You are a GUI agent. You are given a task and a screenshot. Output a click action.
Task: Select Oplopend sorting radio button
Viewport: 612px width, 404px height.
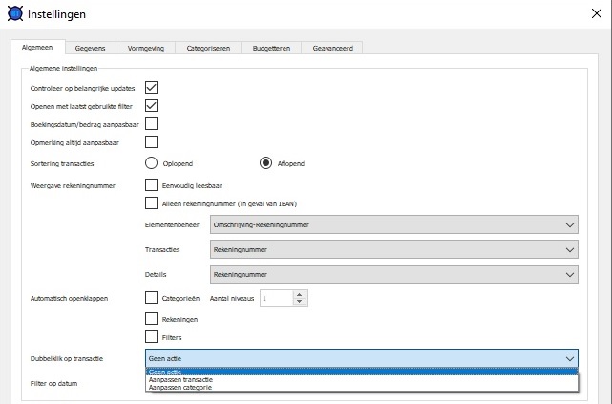click(151, 162)
